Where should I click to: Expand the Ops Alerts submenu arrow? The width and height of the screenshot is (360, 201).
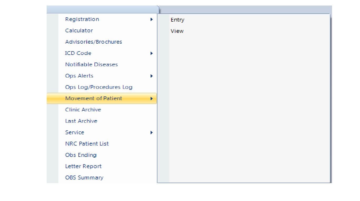(x=151, y=76)
